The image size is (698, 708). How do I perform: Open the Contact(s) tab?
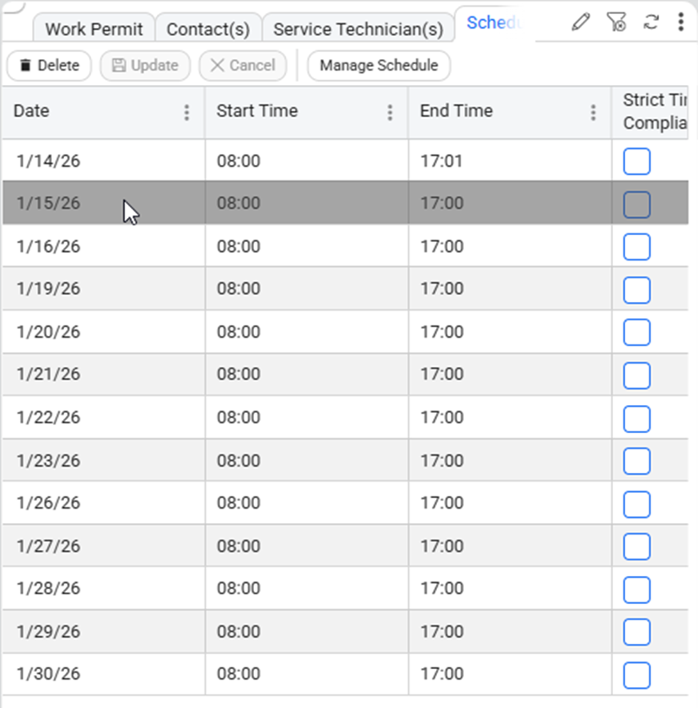pyautogui.click(x=208, y=29)
